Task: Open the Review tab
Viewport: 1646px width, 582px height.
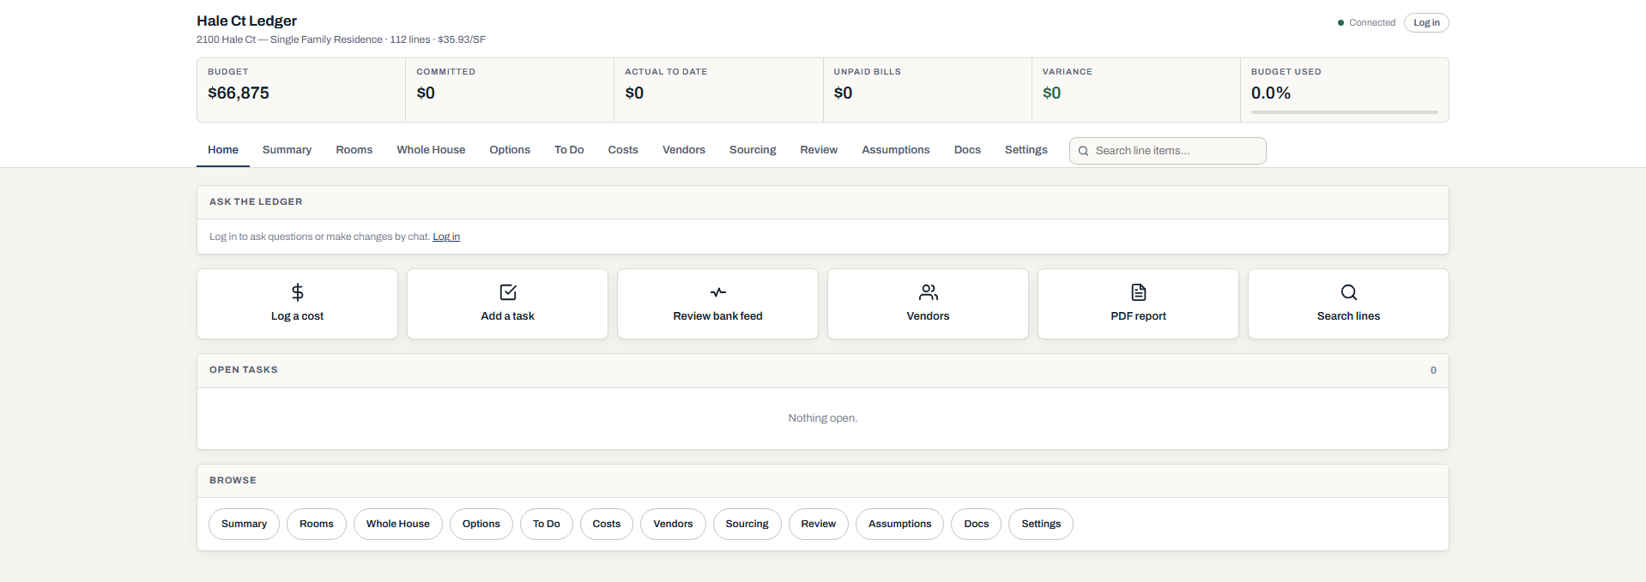Action: (x=819, y=150)
